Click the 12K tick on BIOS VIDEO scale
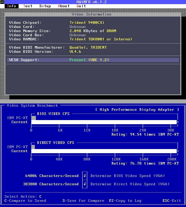Screen dimensions: 186x207 87,130
